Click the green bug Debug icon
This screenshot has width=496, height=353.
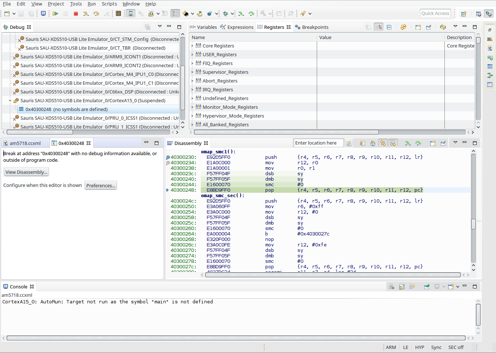[x=225, y=14]
